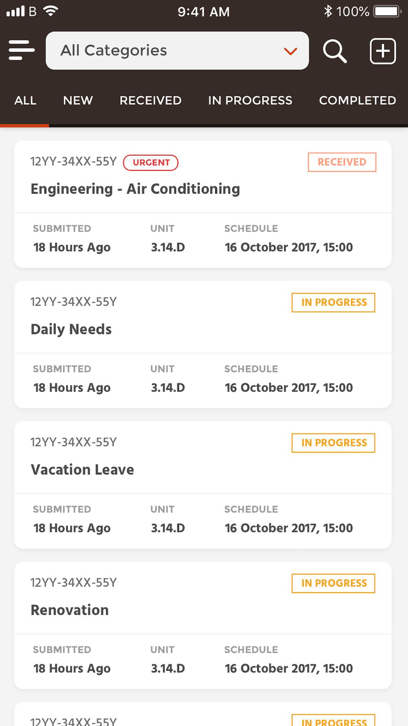The image size is (408, 726).
Task: Open the Daily Needs request card
Action: coord(71,330)
